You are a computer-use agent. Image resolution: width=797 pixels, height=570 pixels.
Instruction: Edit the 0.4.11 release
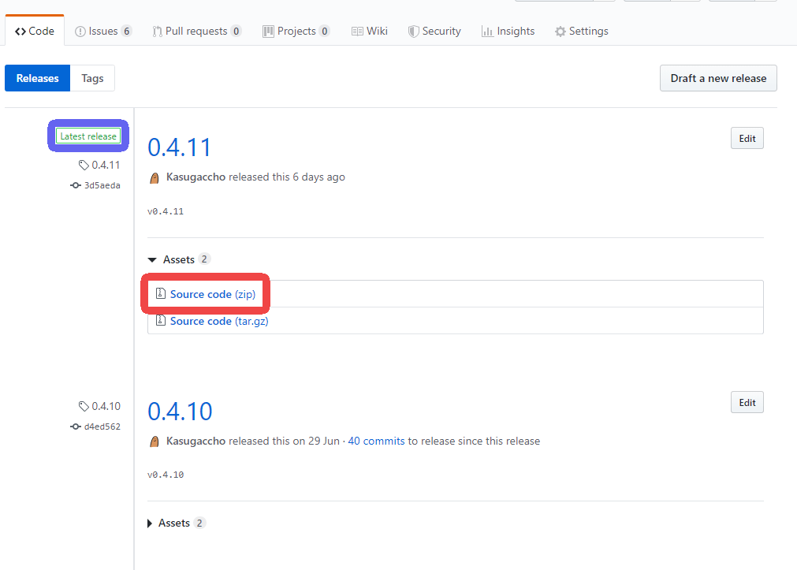click(x=747, y=139)
